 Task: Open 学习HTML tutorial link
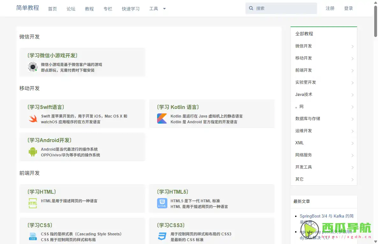(x=41, y=192)
